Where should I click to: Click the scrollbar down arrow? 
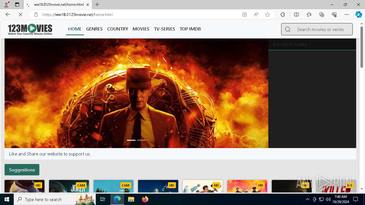point(362,189)
